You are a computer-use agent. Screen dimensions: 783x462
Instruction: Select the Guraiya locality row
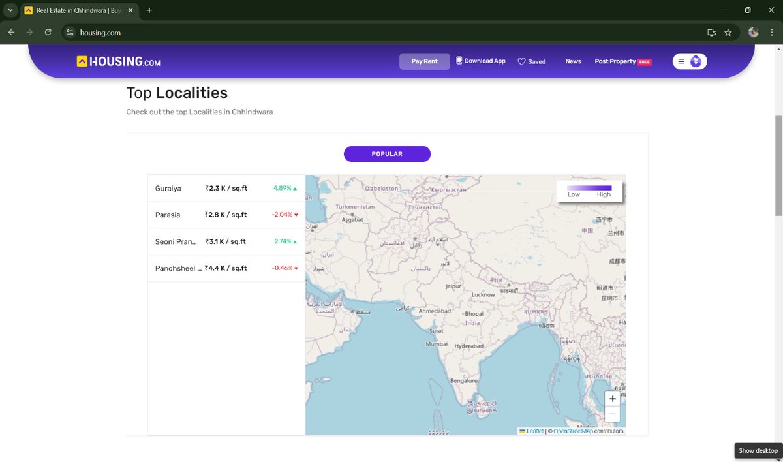click(226, 189)
